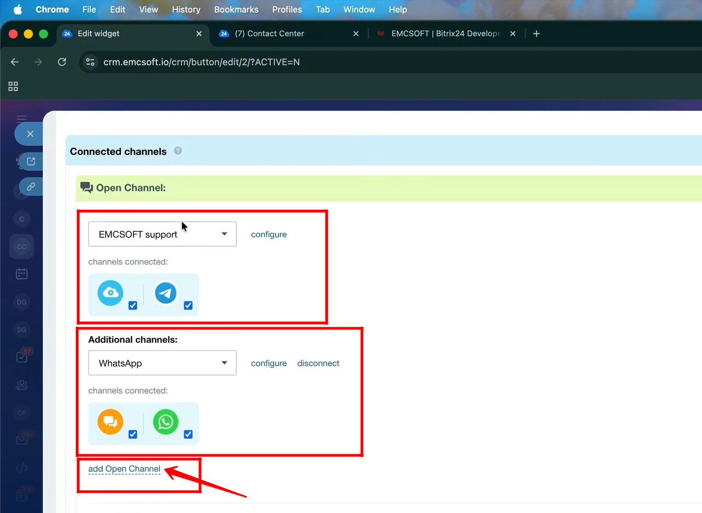
Task: Open the Bookmarks menu in menu bar
Action: coord(236,9)
